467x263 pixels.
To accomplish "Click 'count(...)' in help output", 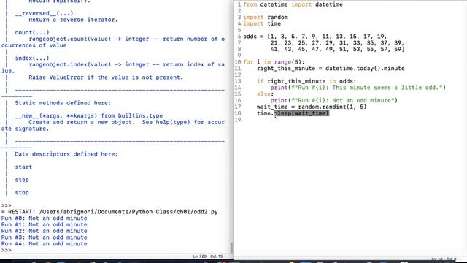I will (32, 32).
